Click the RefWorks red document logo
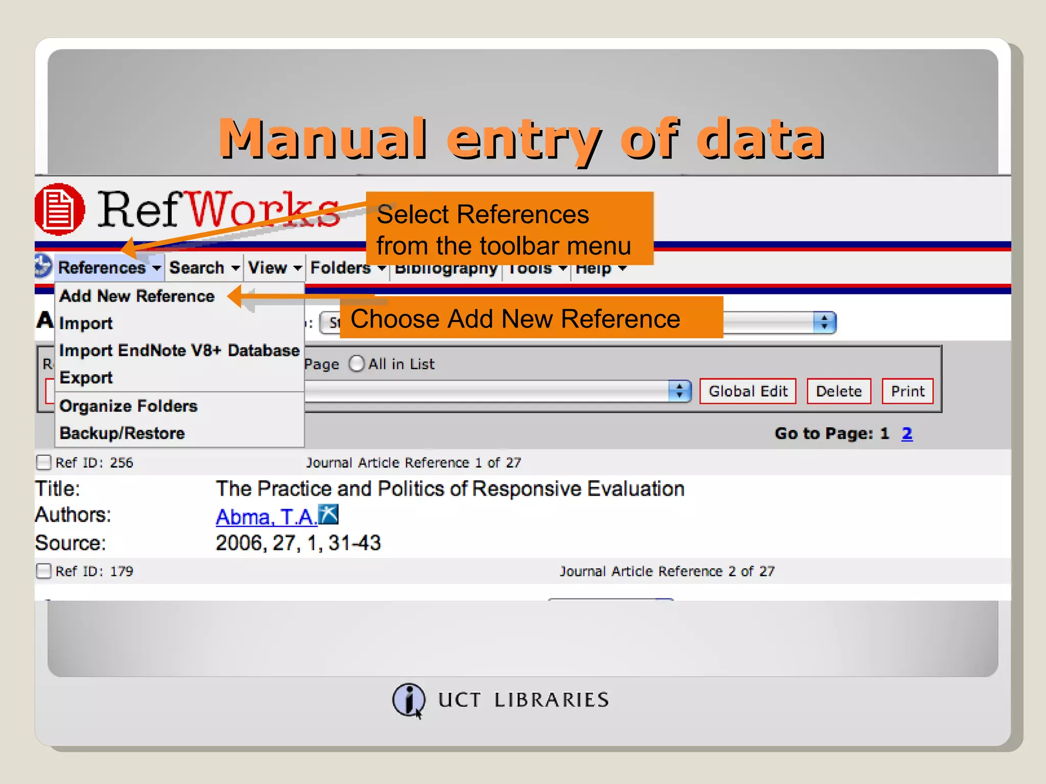 point(59,209)
